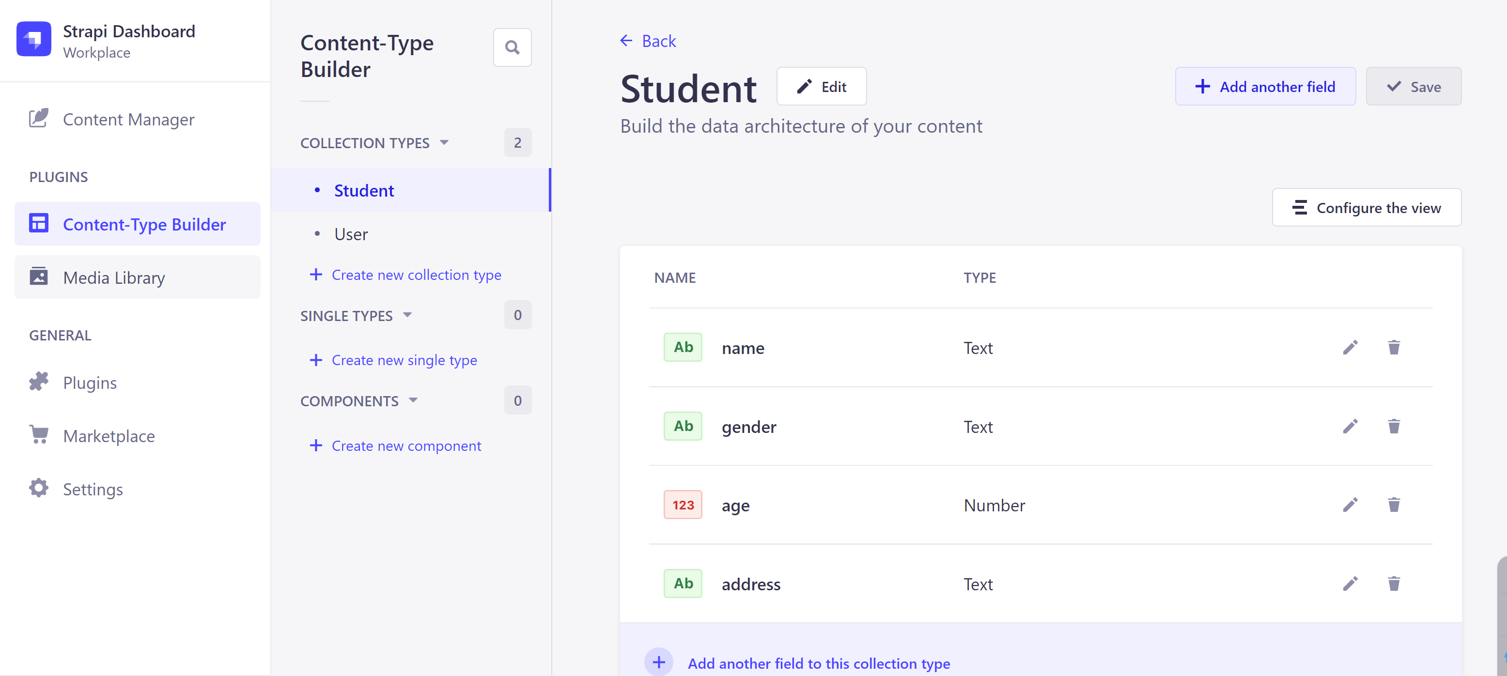Click pencil icon for the age field

tap(1350, 505)
